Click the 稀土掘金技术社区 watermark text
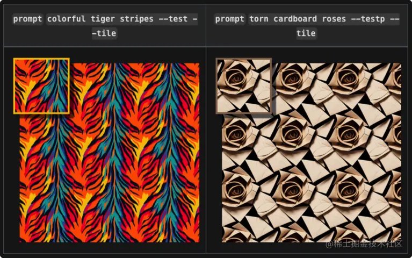Viewport: 412px width, 258px height. (364, 244)
